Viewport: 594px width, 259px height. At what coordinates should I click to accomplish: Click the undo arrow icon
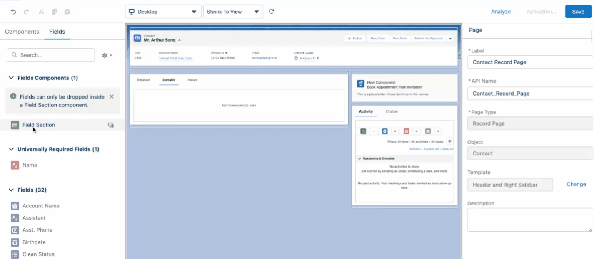click(13, 12)
